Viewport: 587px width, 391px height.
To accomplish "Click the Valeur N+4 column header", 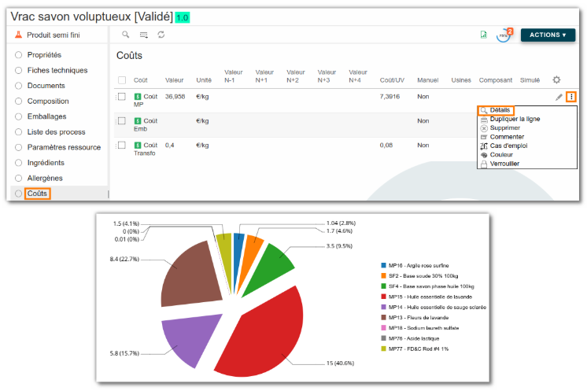I will (x=358, y=76).
